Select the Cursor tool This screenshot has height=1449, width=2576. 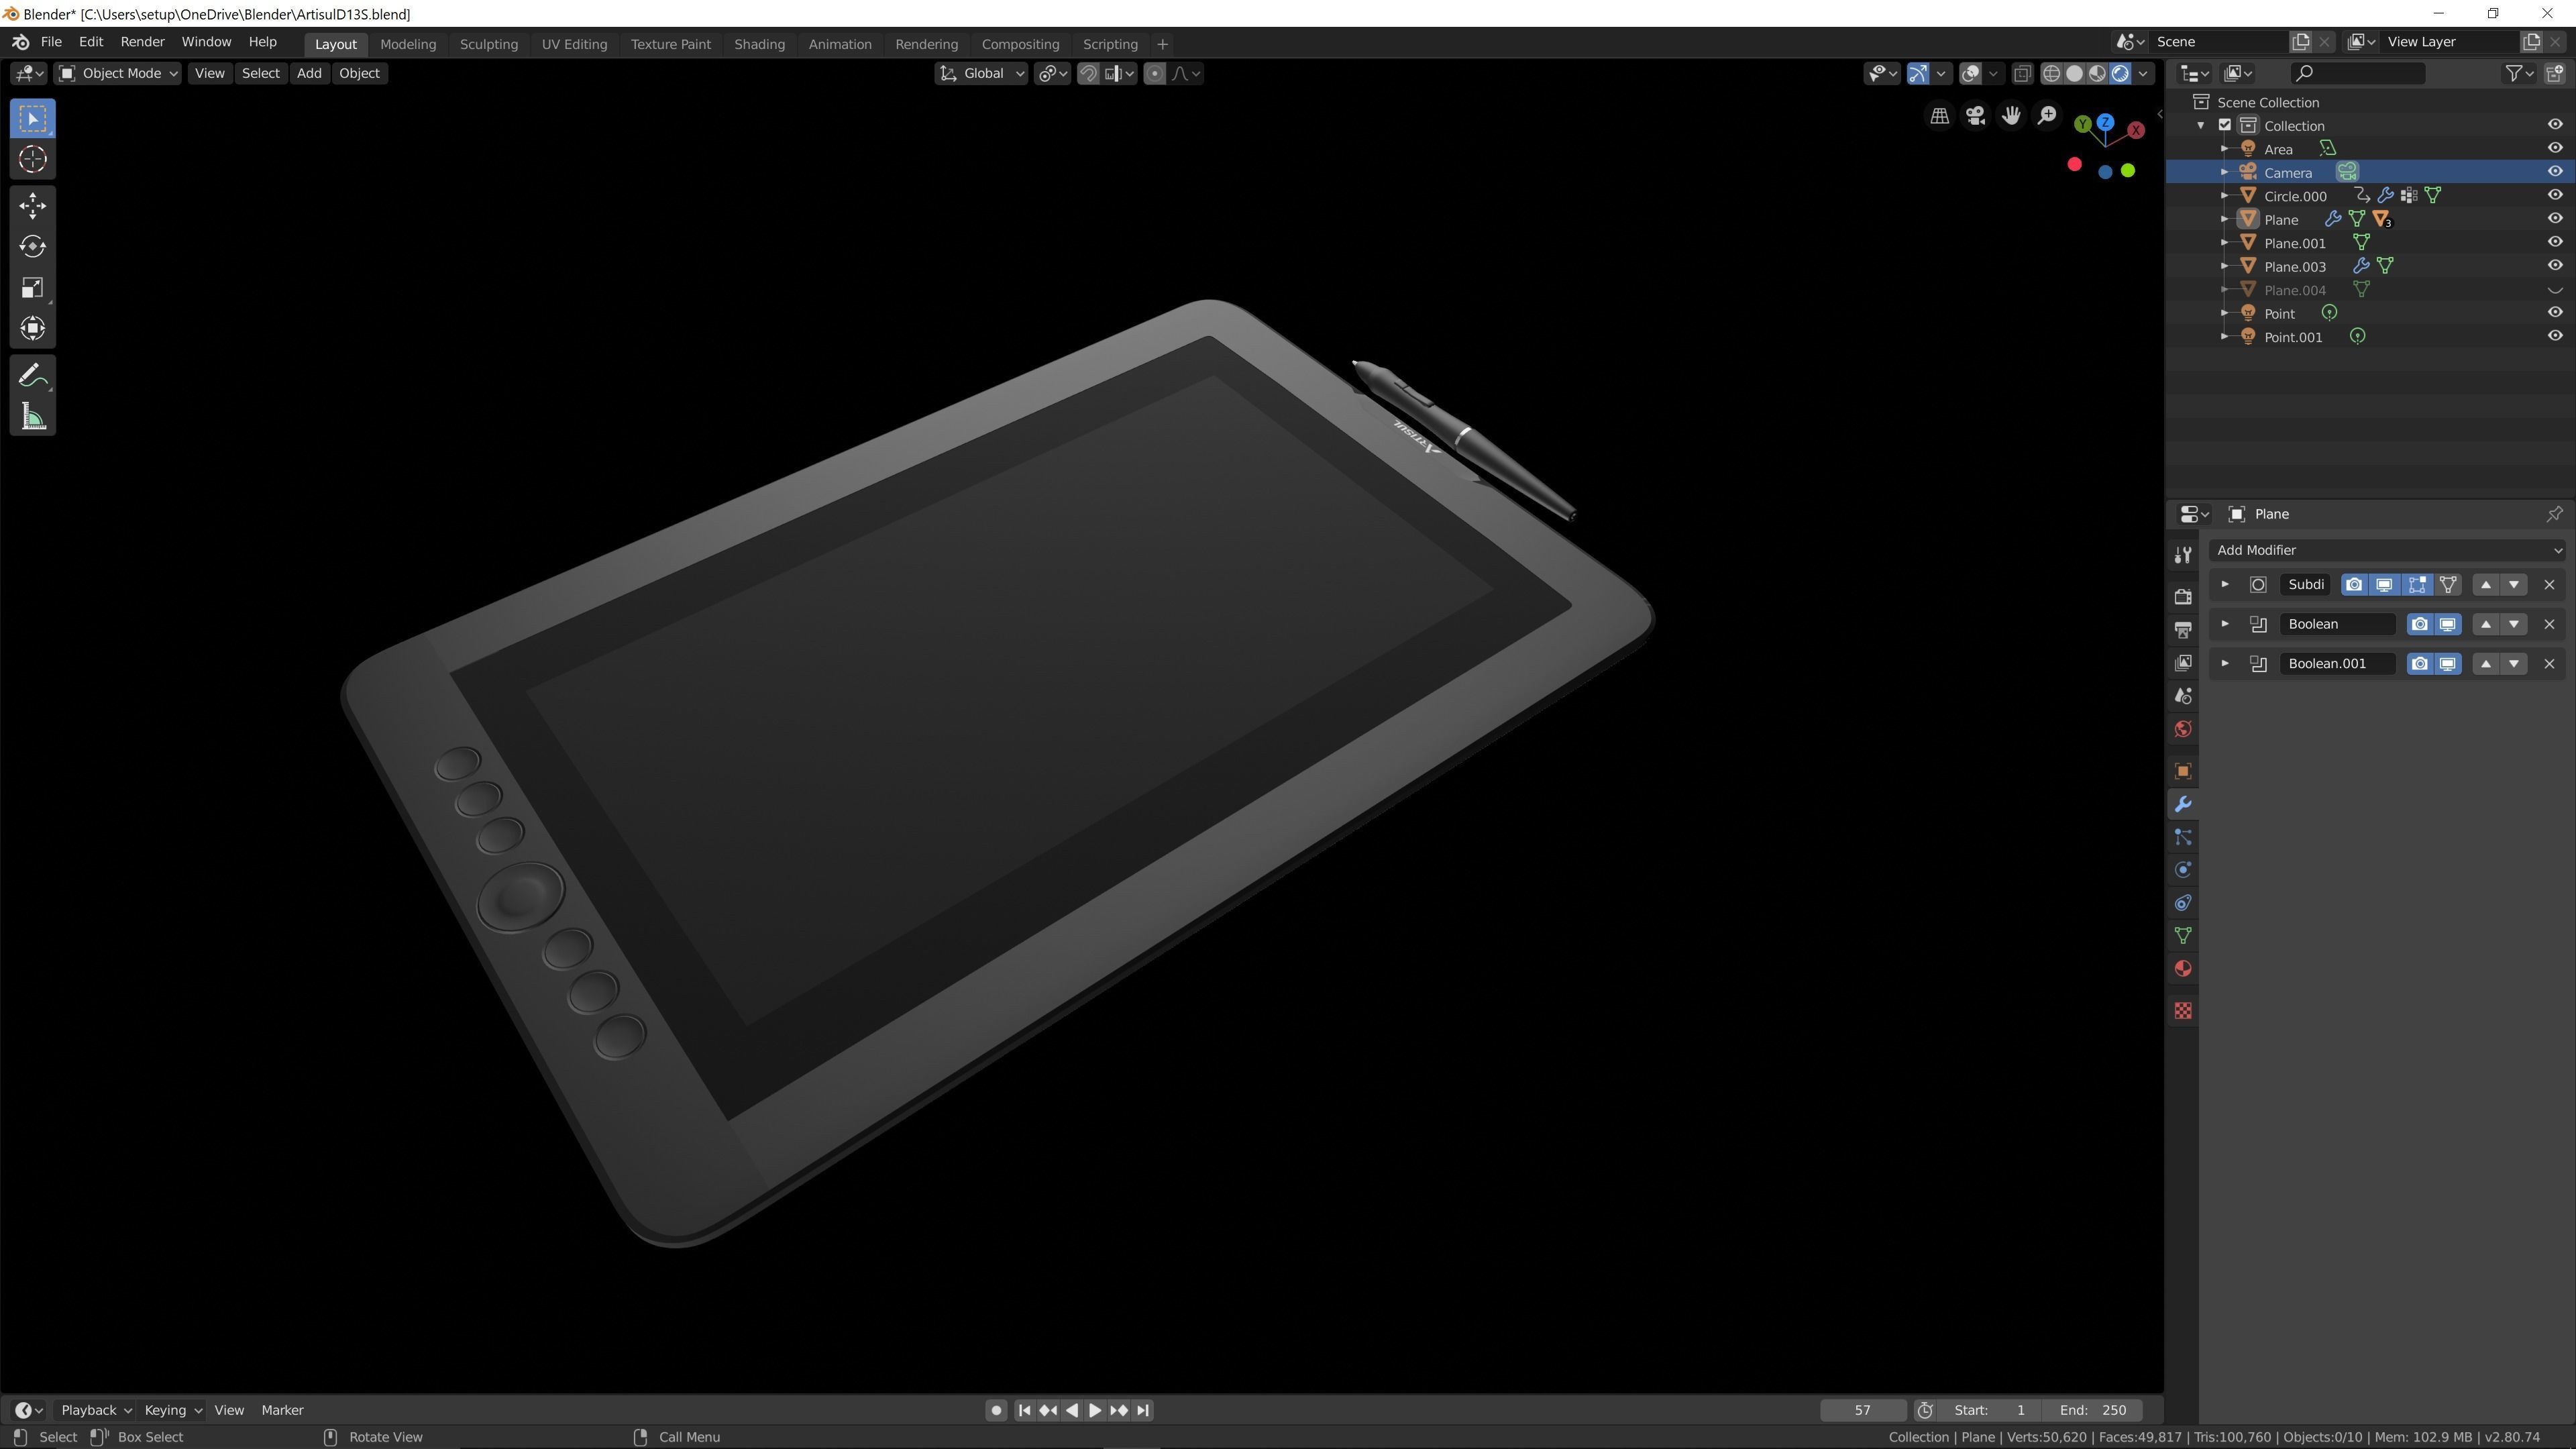(32, 159)
